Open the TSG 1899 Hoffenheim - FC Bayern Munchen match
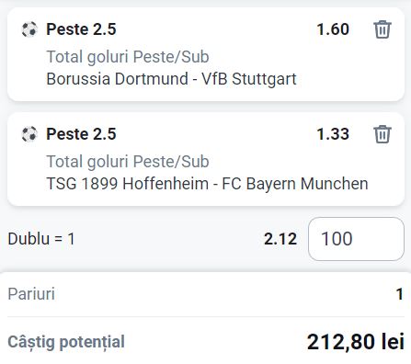The image size is (411, 364). coord(207,184)
